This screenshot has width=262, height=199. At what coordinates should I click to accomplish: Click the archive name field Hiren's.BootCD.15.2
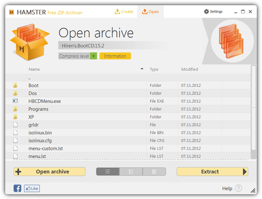click(112, 45)
